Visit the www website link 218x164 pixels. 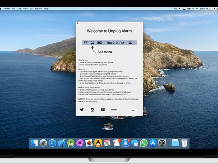pos(114,110)
